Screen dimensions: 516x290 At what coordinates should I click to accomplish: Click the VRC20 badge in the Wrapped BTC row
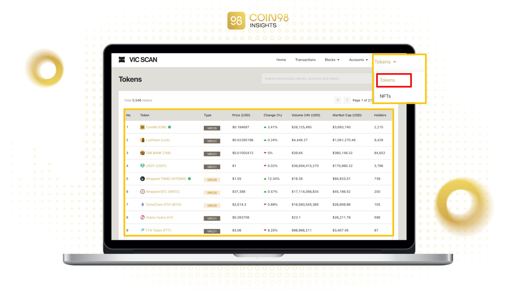click(x=212, y=193)
